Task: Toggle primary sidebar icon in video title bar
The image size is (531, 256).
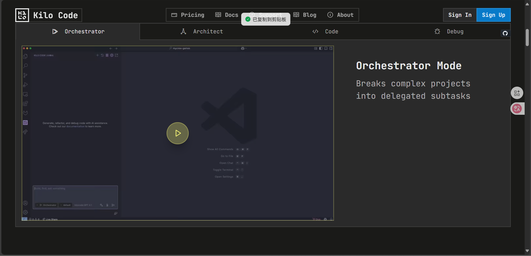Action: click(321, 48)
